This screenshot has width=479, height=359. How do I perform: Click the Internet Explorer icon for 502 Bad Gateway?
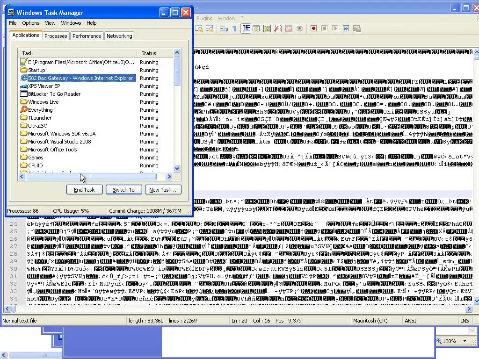(x=23, y=78)
